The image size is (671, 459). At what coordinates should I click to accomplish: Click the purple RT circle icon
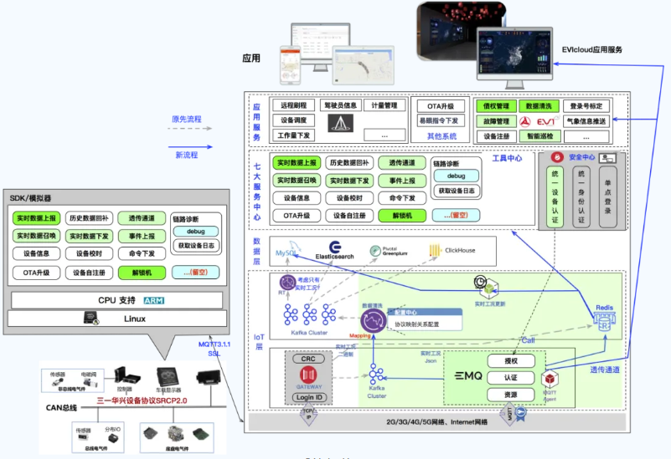click(x=287, y=283)
